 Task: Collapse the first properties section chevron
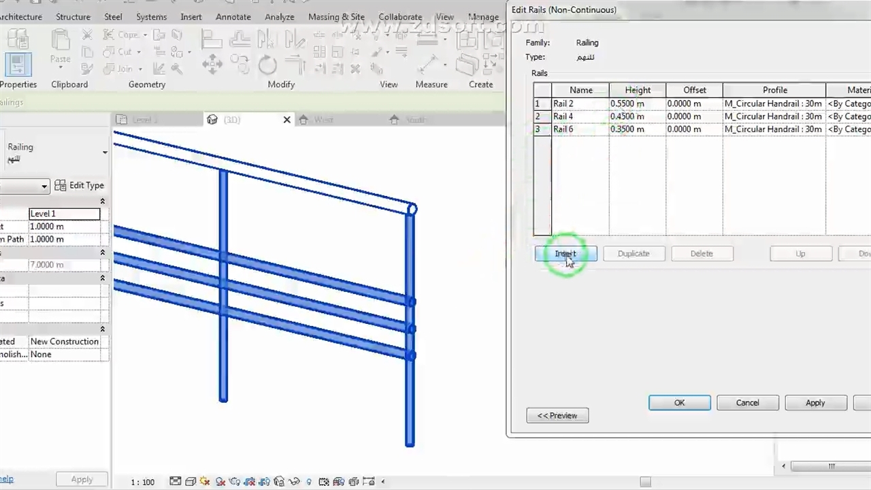tap(103, 201)
